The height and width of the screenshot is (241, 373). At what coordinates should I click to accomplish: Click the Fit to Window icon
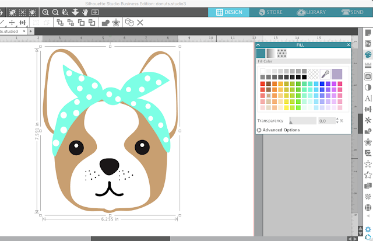tap(95, 12)
